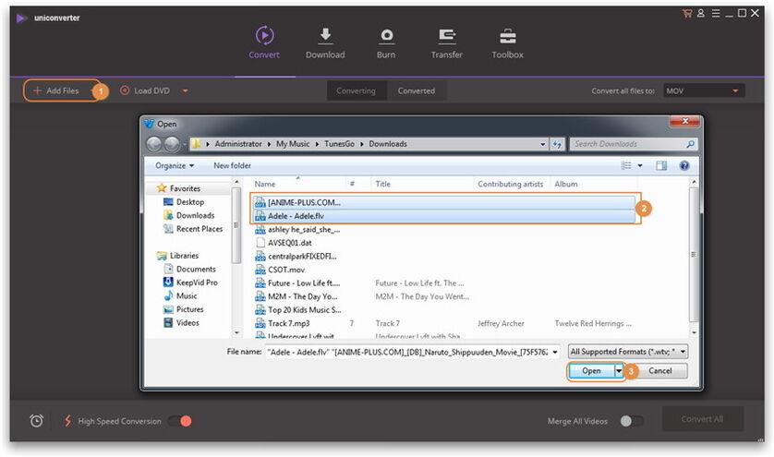Click the Cancel button in dialog

(x=659, y=371)
